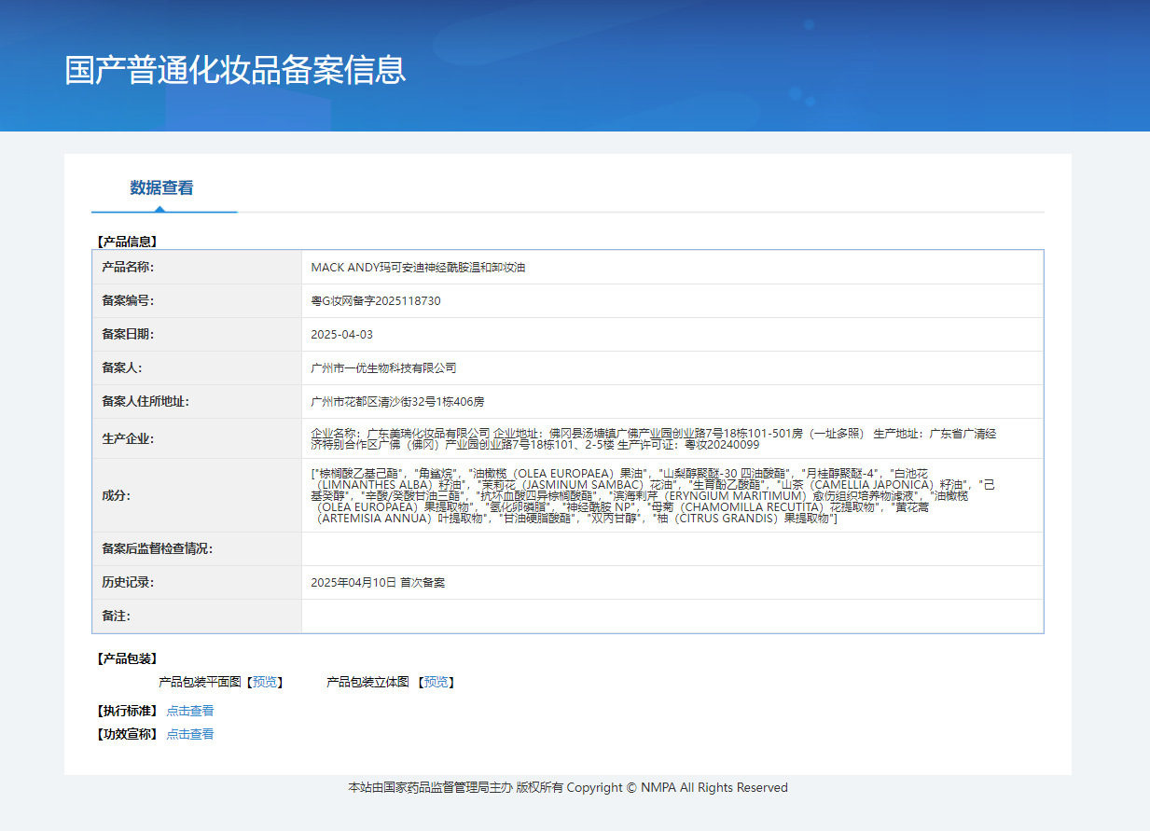Screen dimensions: 1150x831
Task: Open 预览 link for 产品包装立体图
Action: 436,683
